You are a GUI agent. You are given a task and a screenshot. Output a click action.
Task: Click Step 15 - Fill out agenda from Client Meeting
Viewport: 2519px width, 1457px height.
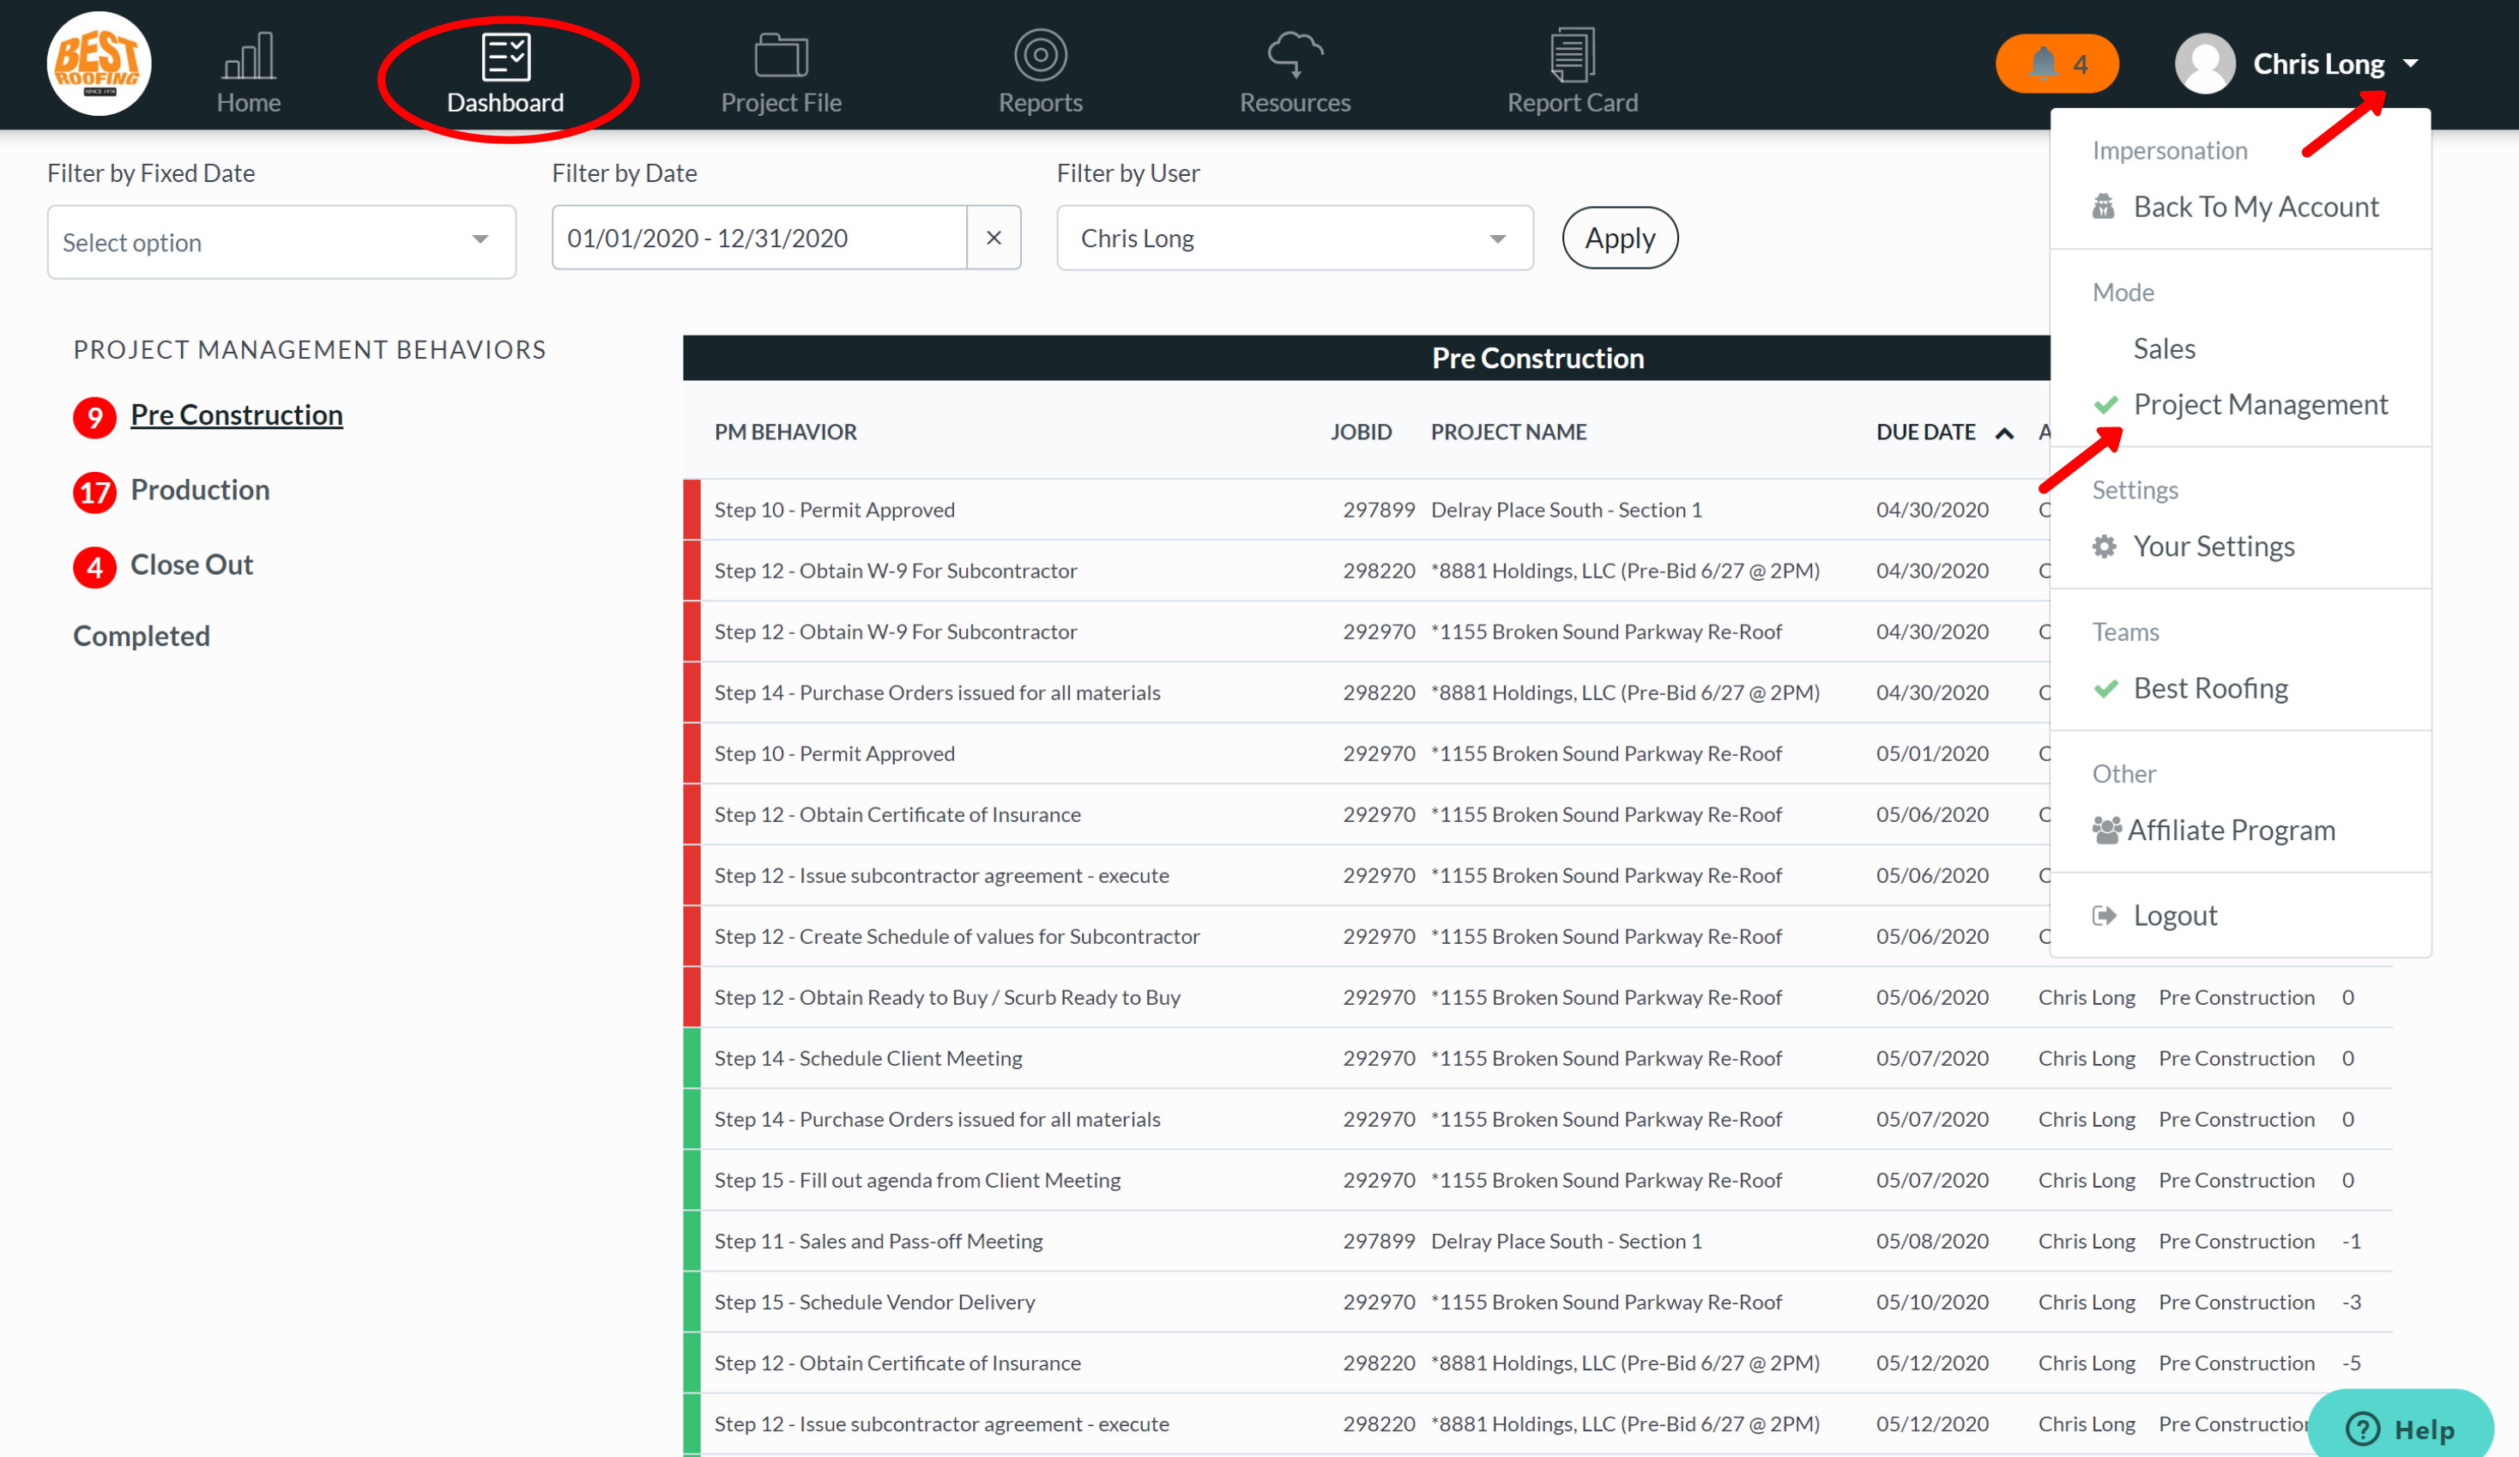point(916,1180)
